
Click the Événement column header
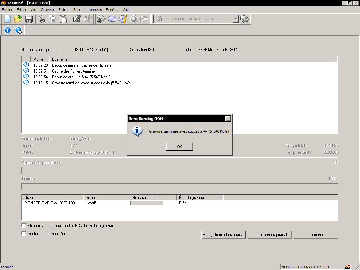(x=193, y=59)
